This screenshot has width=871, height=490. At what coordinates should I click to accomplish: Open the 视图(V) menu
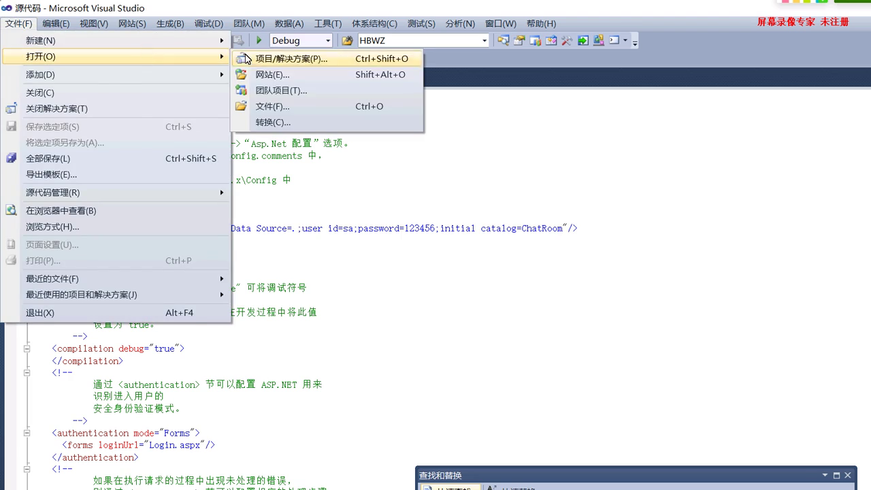click(94, 24)
